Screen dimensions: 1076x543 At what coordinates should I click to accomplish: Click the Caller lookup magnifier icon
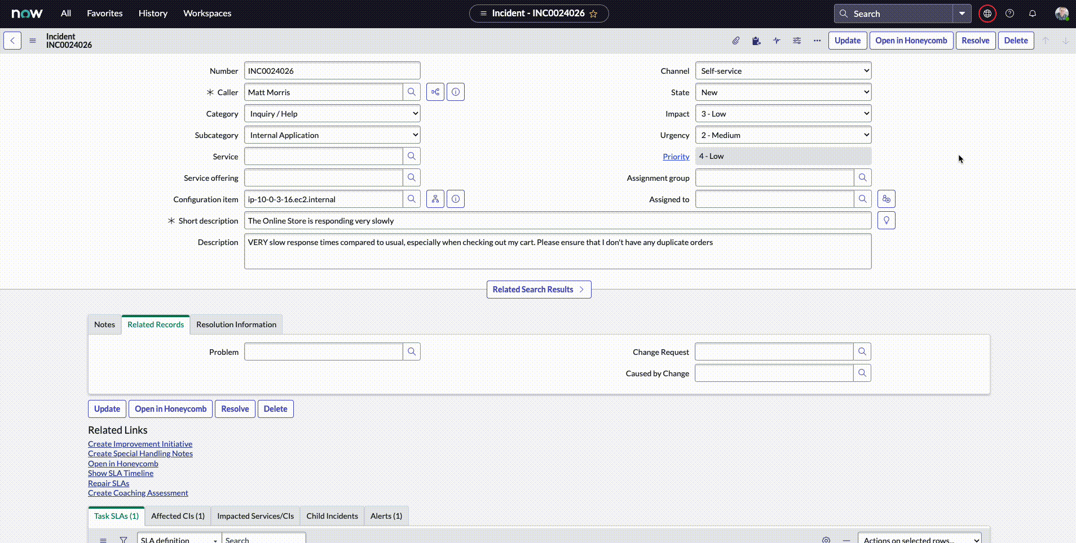click(412, 92)
